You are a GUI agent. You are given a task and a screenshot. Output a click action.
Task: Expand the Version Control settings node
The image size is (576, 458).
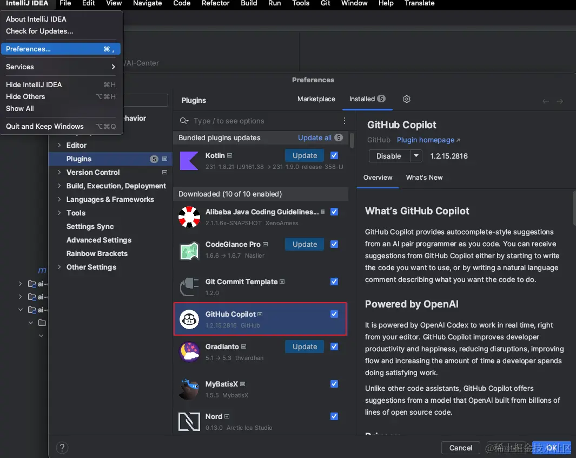point(59,172)
